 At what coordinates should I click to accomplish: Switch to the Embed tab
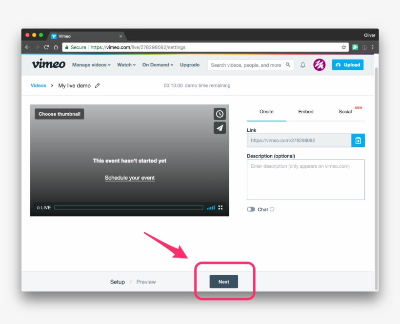(x=305, y=112)
